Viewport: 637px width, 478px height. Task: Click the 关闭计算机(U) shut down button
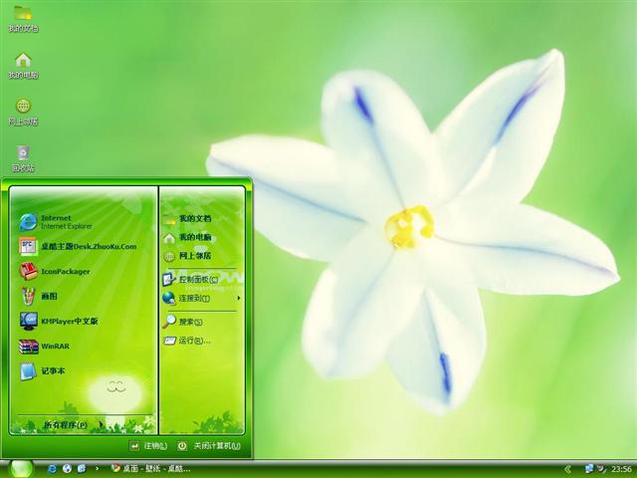point(209,446)
